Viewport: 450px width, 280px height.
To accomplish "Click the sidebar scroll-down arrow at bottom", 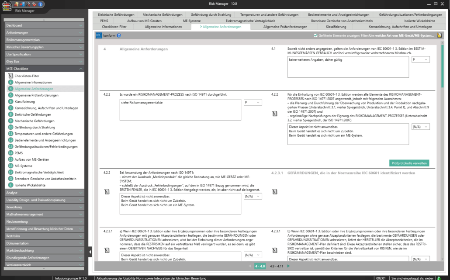I will pos(44,269).
